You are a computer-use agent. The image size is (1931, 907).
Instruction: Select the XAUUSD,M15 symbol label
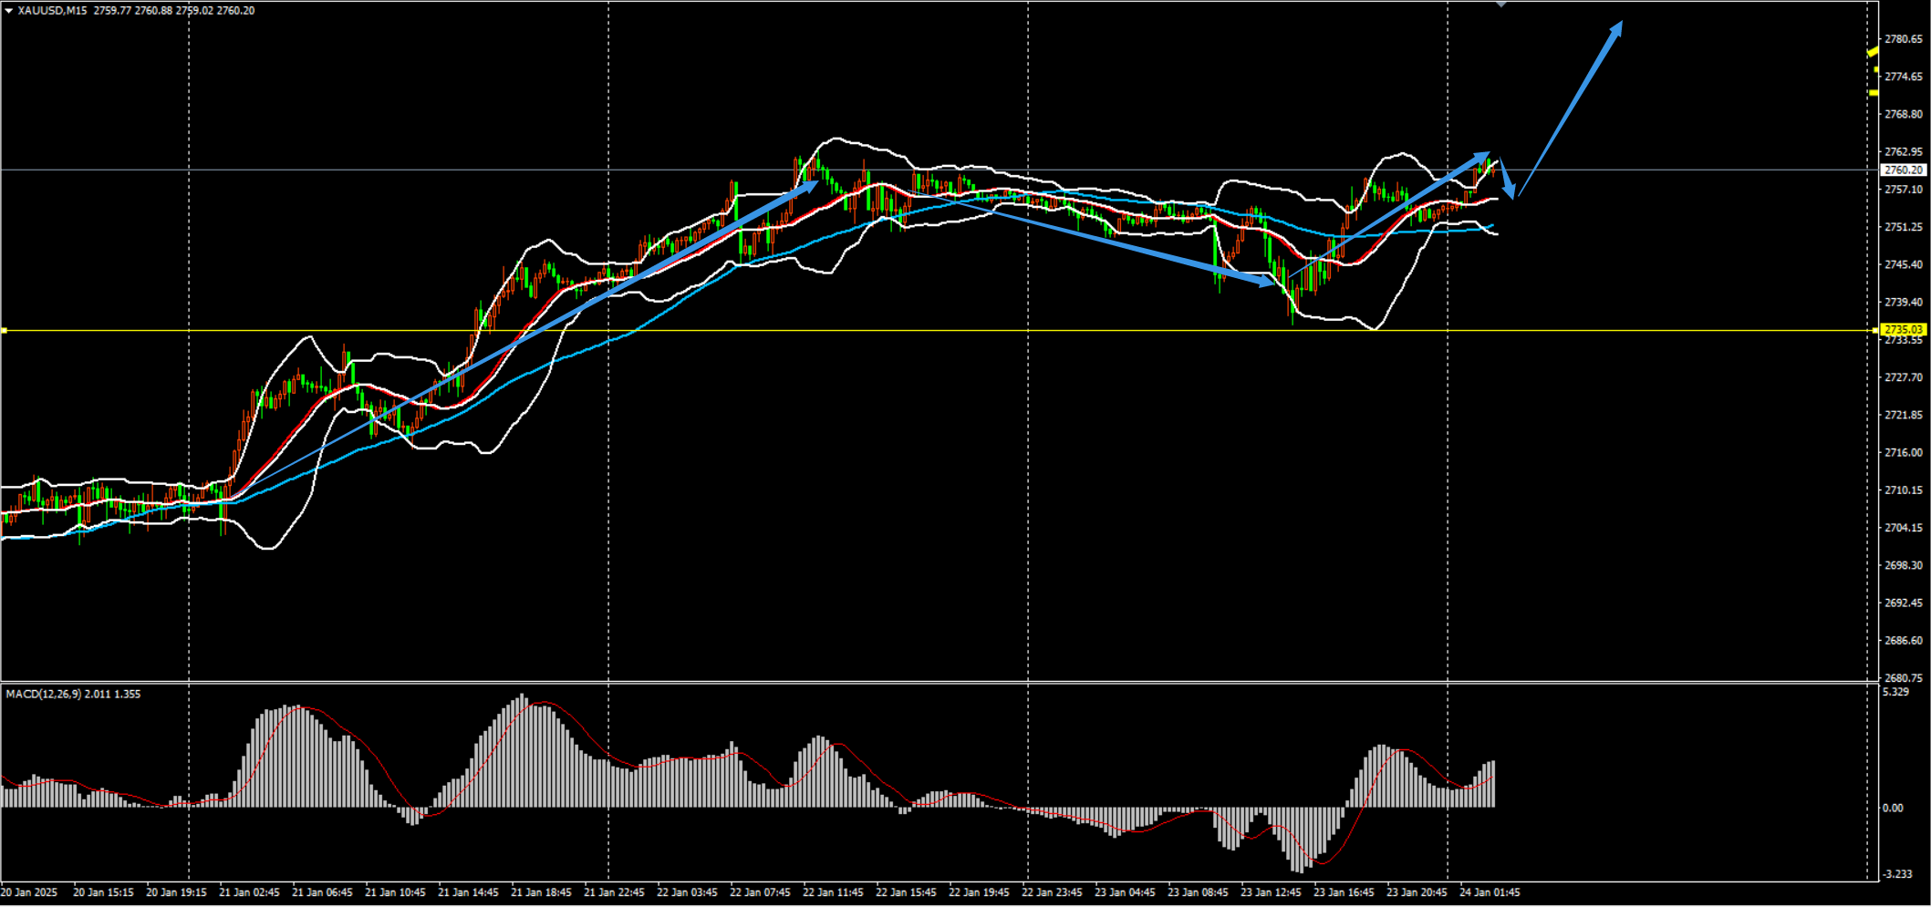(53, 11)
